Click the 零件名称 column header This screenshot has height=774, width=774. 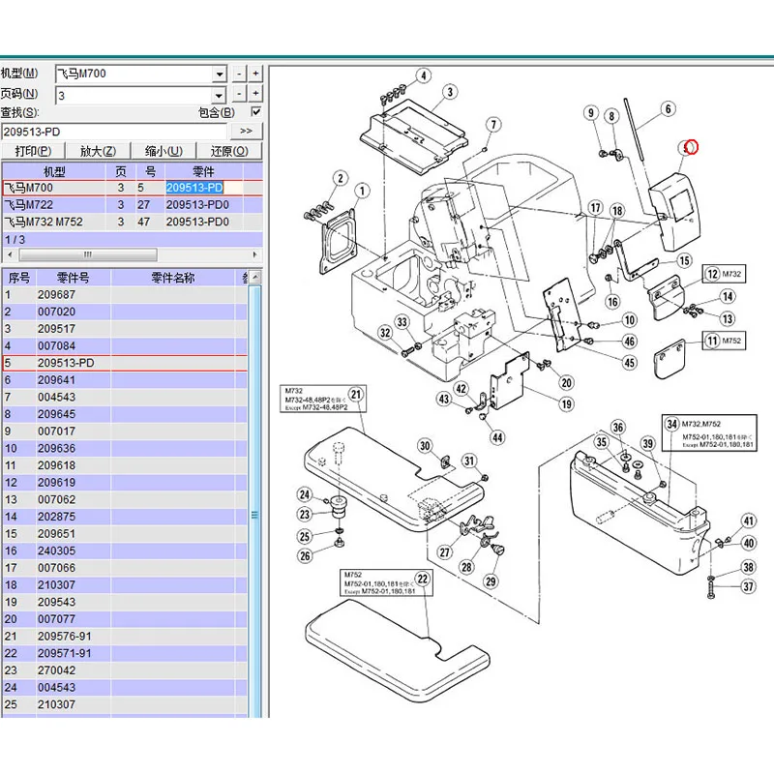[x=173, y=278]
